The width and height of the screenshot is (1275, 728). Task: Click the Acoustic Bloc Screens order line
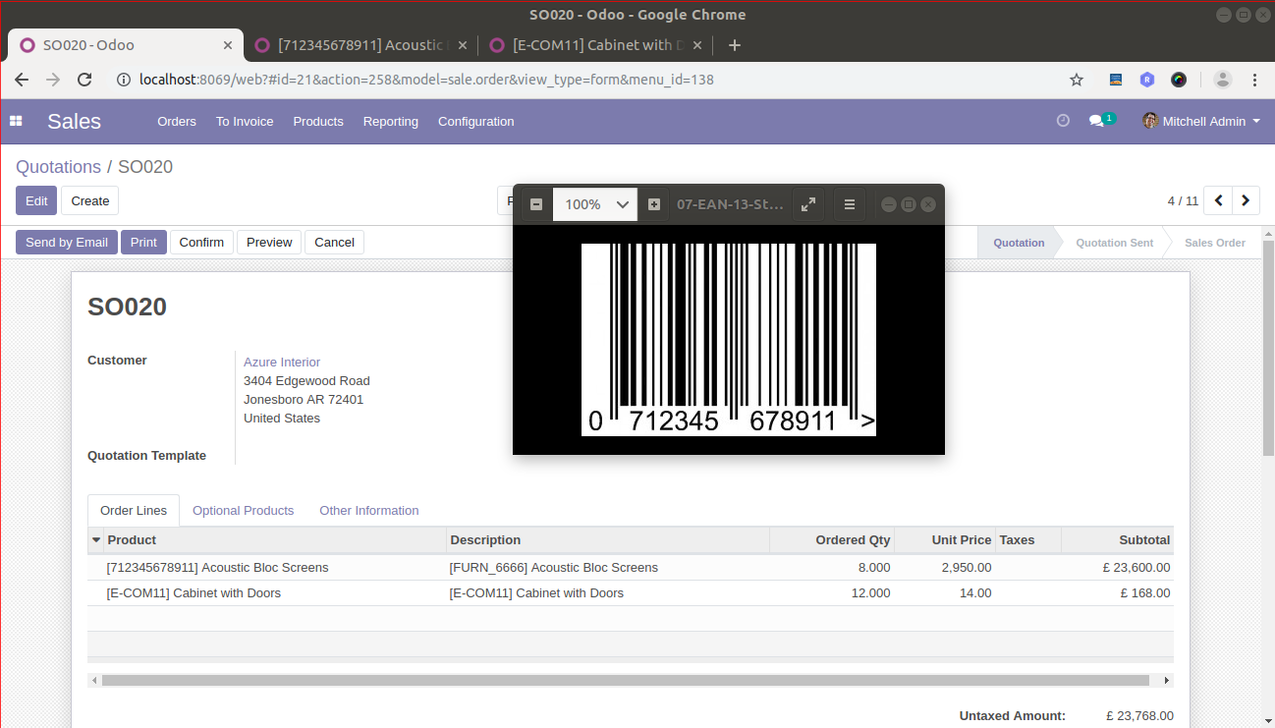[629, 568]
